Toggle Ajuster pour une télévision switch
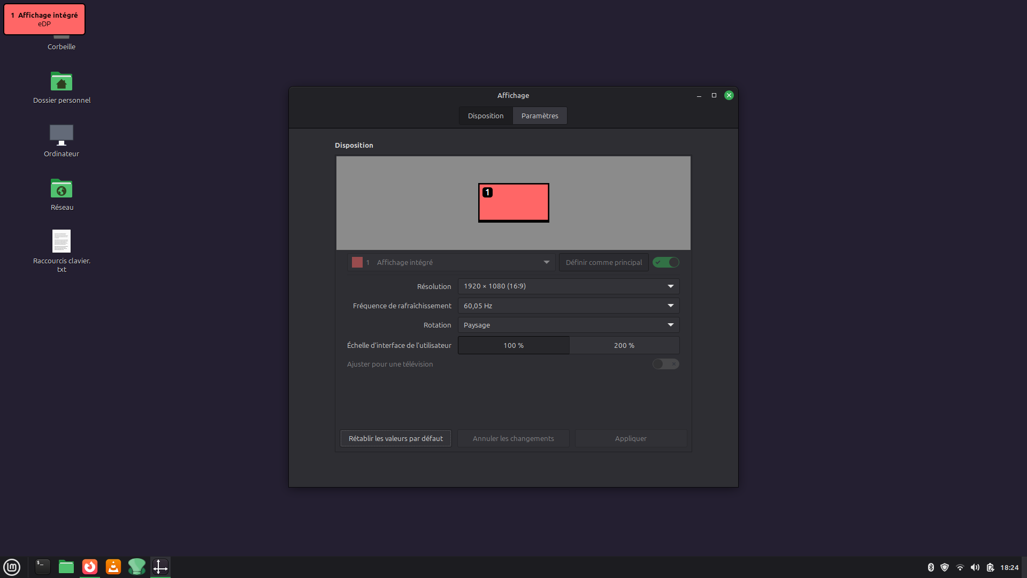Image resolution: width=1027 pixels, height=578 pixels. [x=666, y=364]
